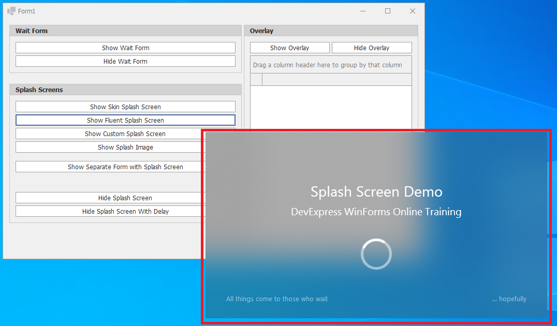Viewport: 557px width, 326px height.
Task: Minimize the Form1 window
Action: coord(363,11)
